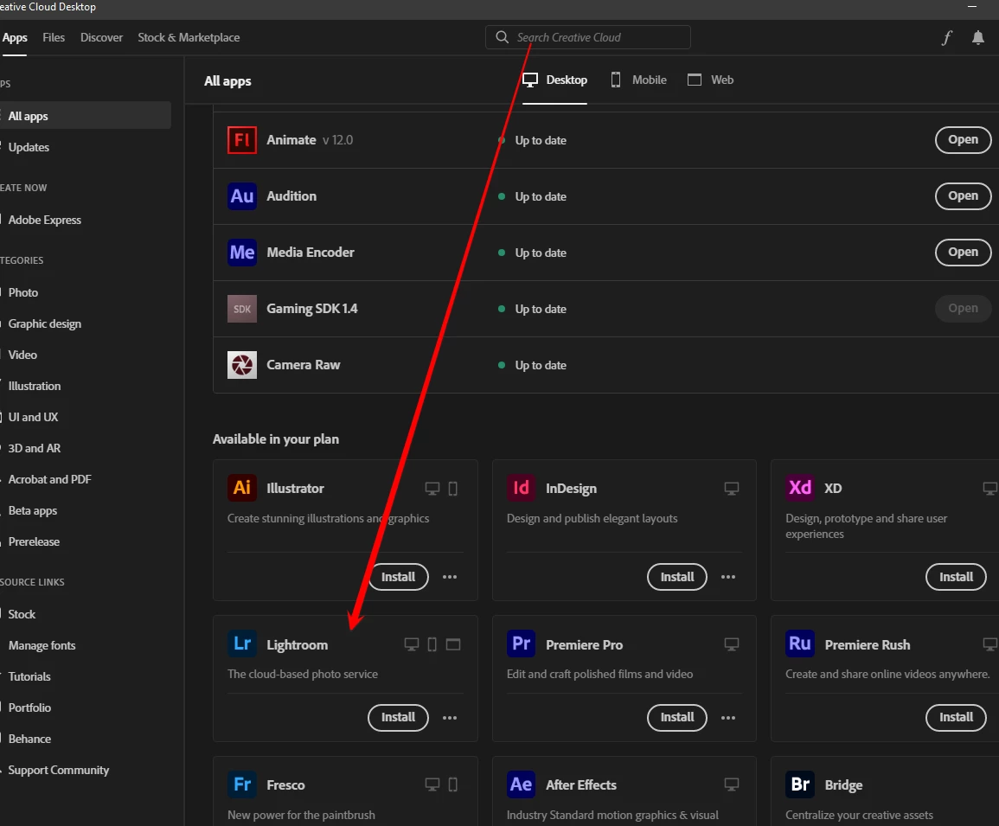Select the Apps tab

pos(14,37)
